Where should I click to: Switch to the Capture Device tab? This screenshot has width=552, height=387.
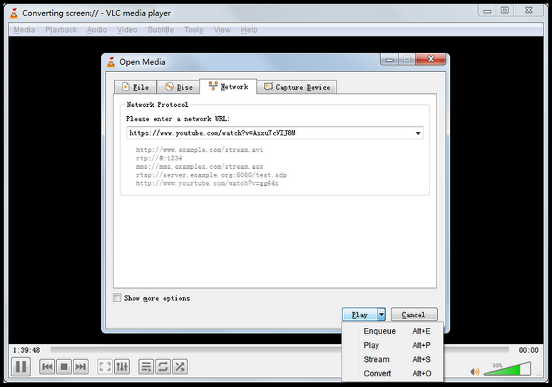point(297,87)
